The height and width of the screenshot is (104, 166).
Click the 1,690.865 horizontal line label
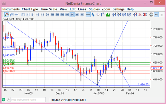[x=9, y=55]
